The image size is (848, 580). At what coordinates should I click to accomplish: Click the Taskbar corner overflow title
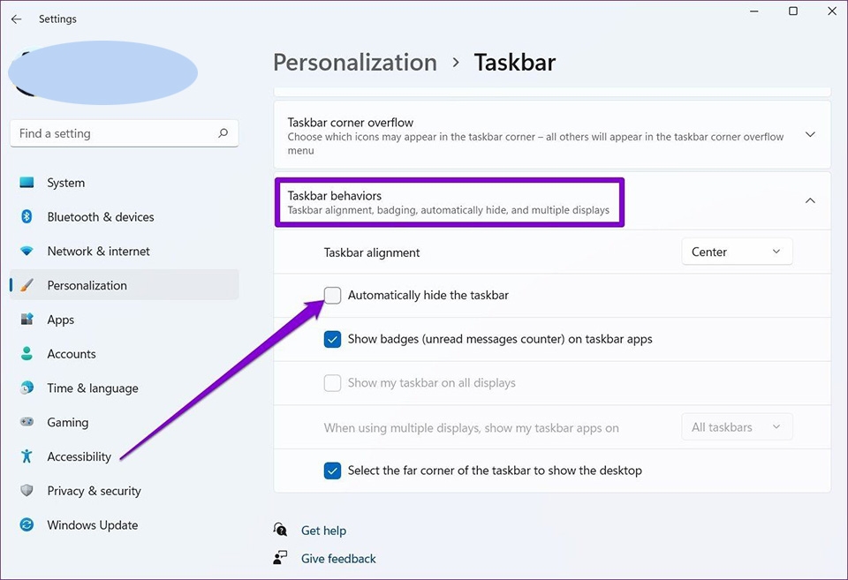click(351, 122)
